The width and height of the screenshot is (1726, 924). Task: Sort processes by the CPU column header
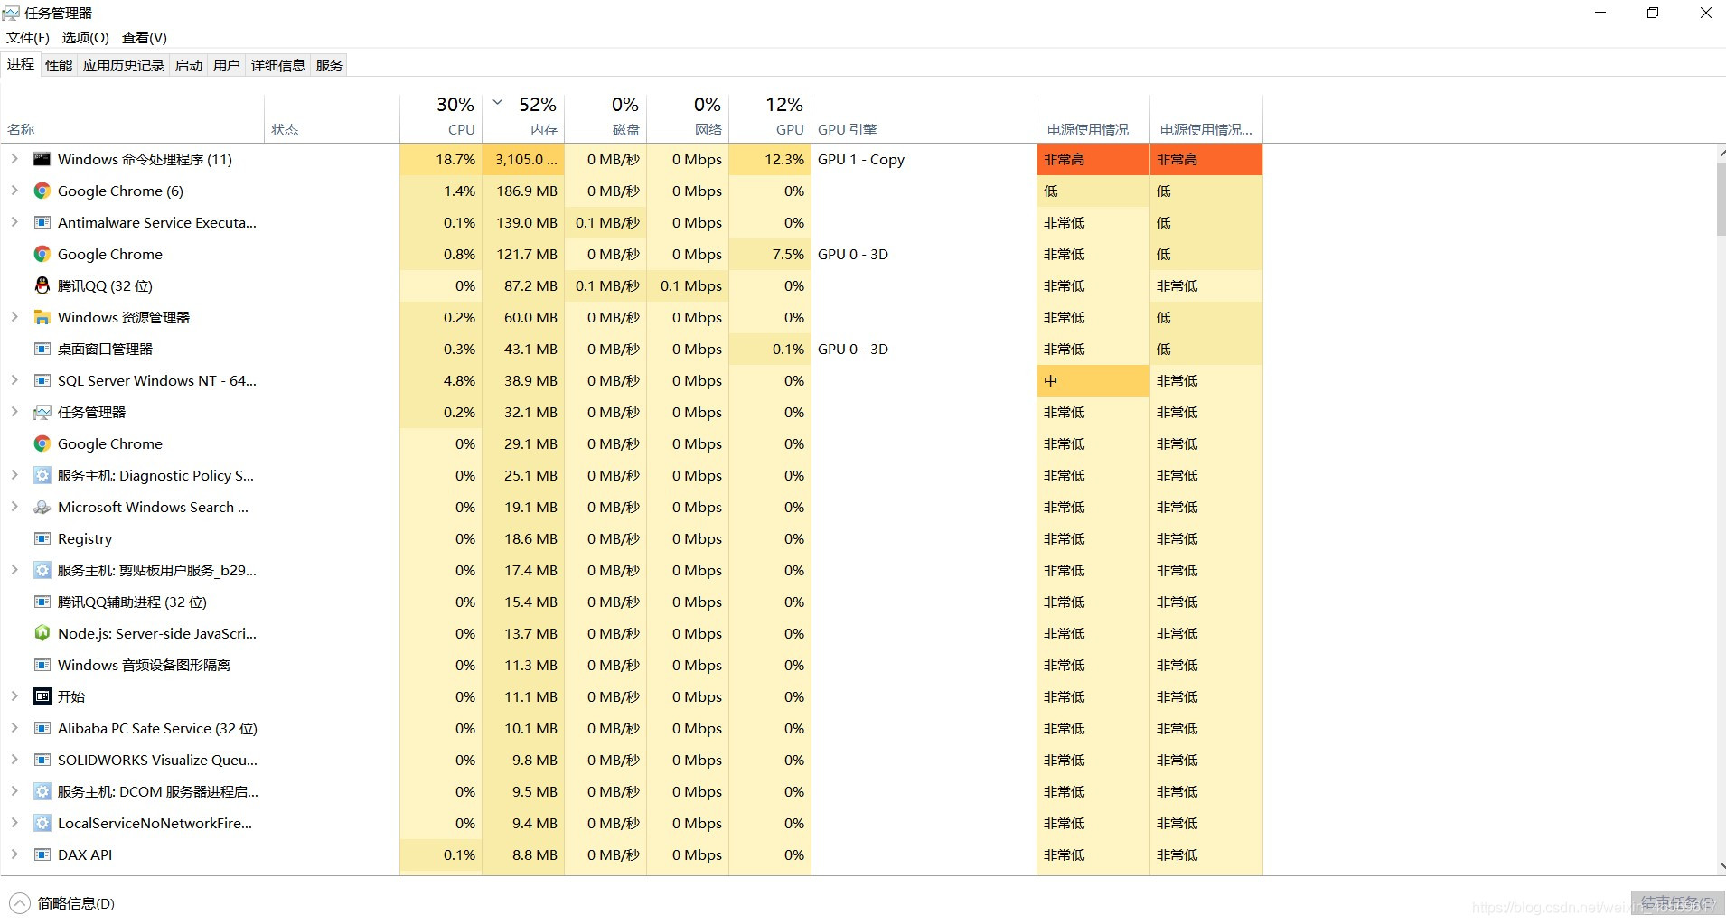(450, 118)
